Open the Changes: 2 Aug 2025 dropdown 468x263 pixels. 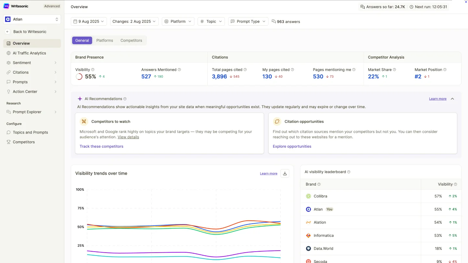click(134, 21)
